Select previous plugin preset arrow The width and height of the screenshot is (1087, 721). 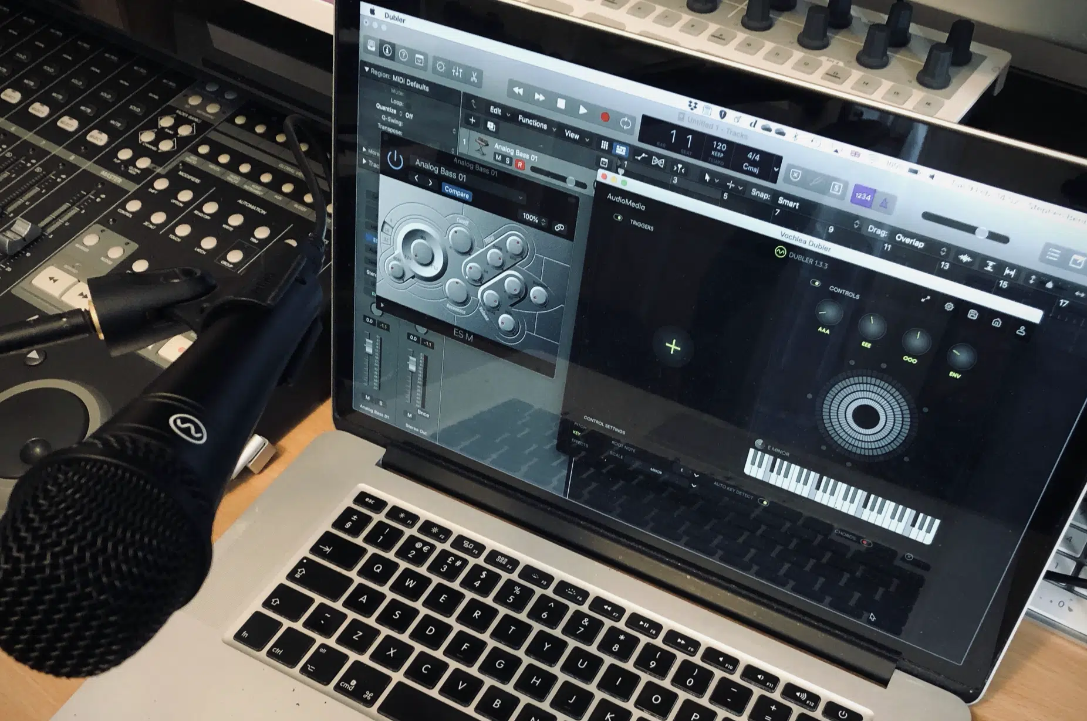pos(417,179)
